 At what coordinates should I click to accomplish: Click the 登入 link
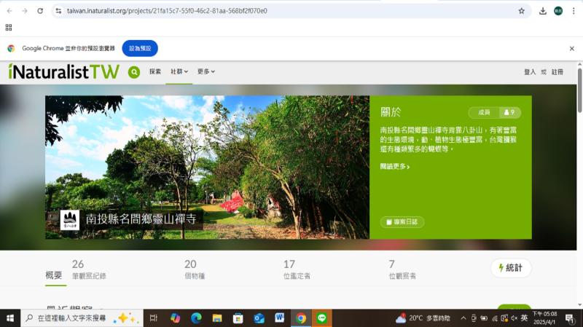[530, 71]
